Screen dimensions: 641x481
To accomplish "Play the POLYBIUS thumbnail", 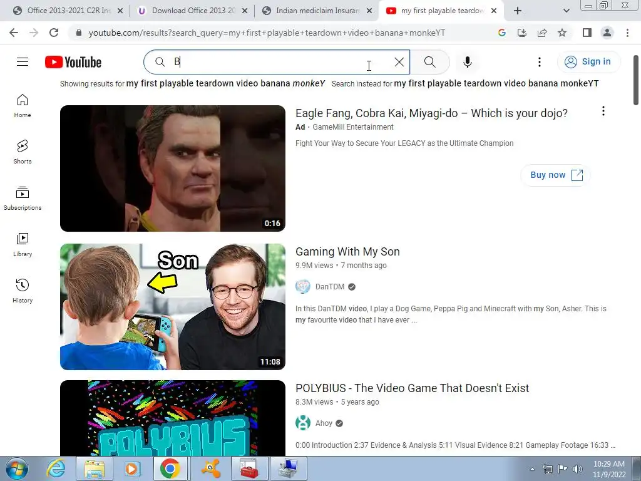I will 173,418.
